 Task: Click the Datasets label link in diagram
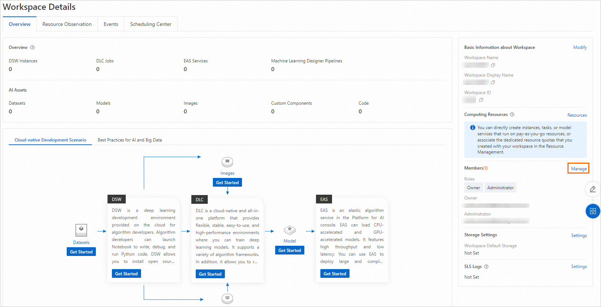click(x=81, y=242)
